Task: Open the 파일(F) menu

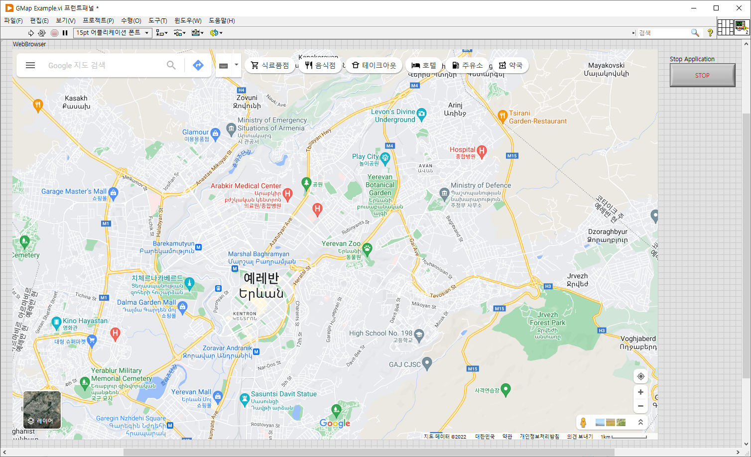Action: coord(13,21)
